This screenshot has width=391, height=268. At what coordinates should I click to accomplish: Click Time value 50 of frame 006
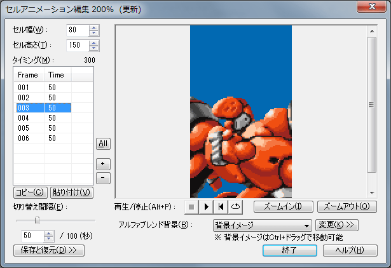[x=52, y=138]
